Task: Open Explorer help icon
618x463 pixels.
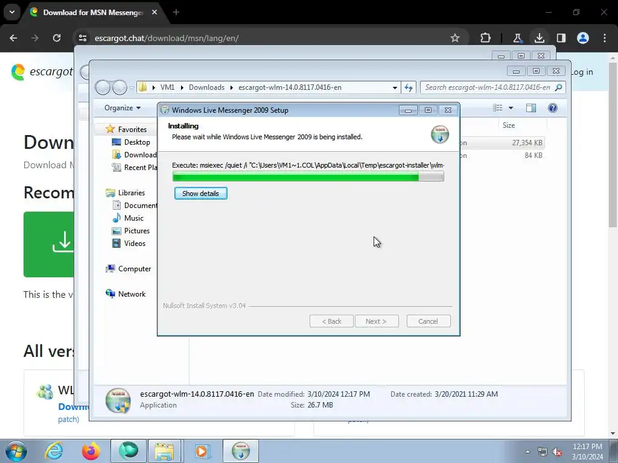Action: pos(553,108)
